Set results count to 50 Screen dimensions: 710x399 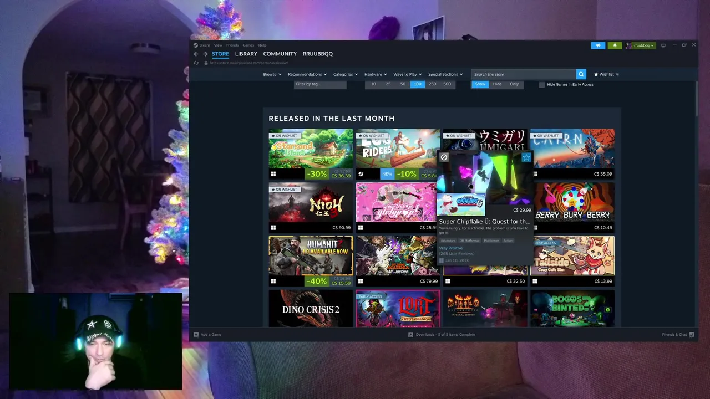click(x=403, y=84)
